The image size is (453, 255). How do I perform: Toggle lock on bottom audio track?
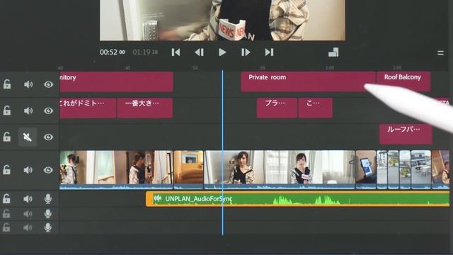pos(6,227)
